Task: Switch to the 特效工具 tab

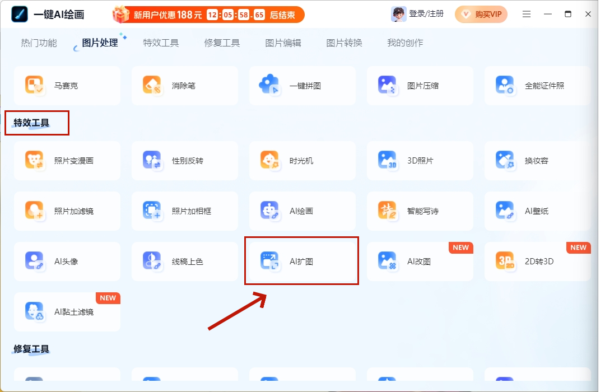Action: coord(161,43)
